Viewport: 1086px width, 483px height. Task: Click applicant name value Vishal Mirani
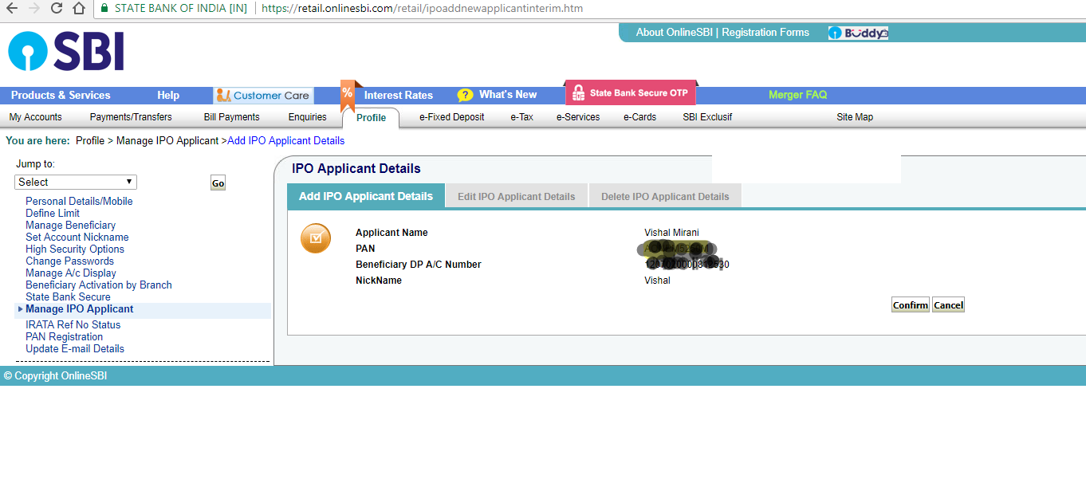coord(671,233)
